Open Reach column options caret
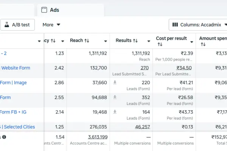Viewport: 227px width, 151px height. pos(105,41)
